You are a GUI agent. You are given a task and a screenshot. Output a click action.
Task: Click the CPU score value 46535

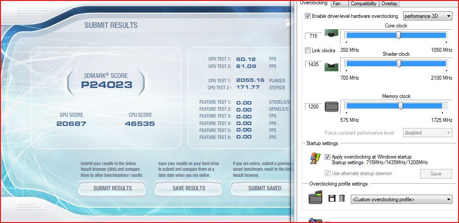click(x=140, y=124)
